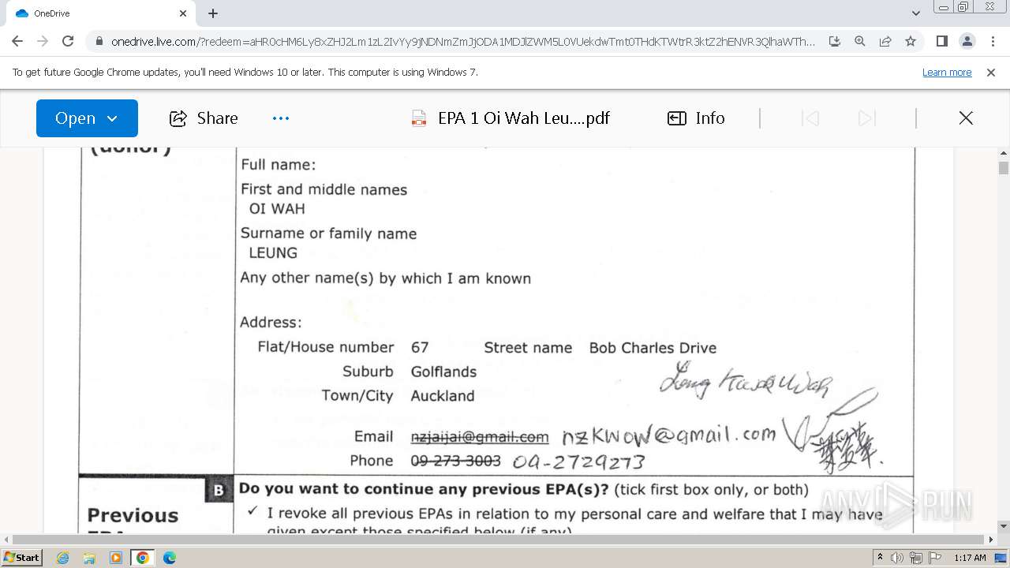The image size is (1010, 568).
Task: Click the site lock icon in address bar
Action: click(99, 42)
